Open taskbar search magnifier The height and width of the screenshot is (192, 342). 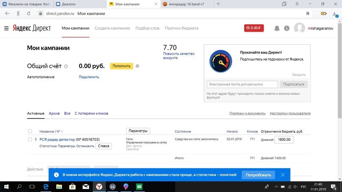click(19, 187)
